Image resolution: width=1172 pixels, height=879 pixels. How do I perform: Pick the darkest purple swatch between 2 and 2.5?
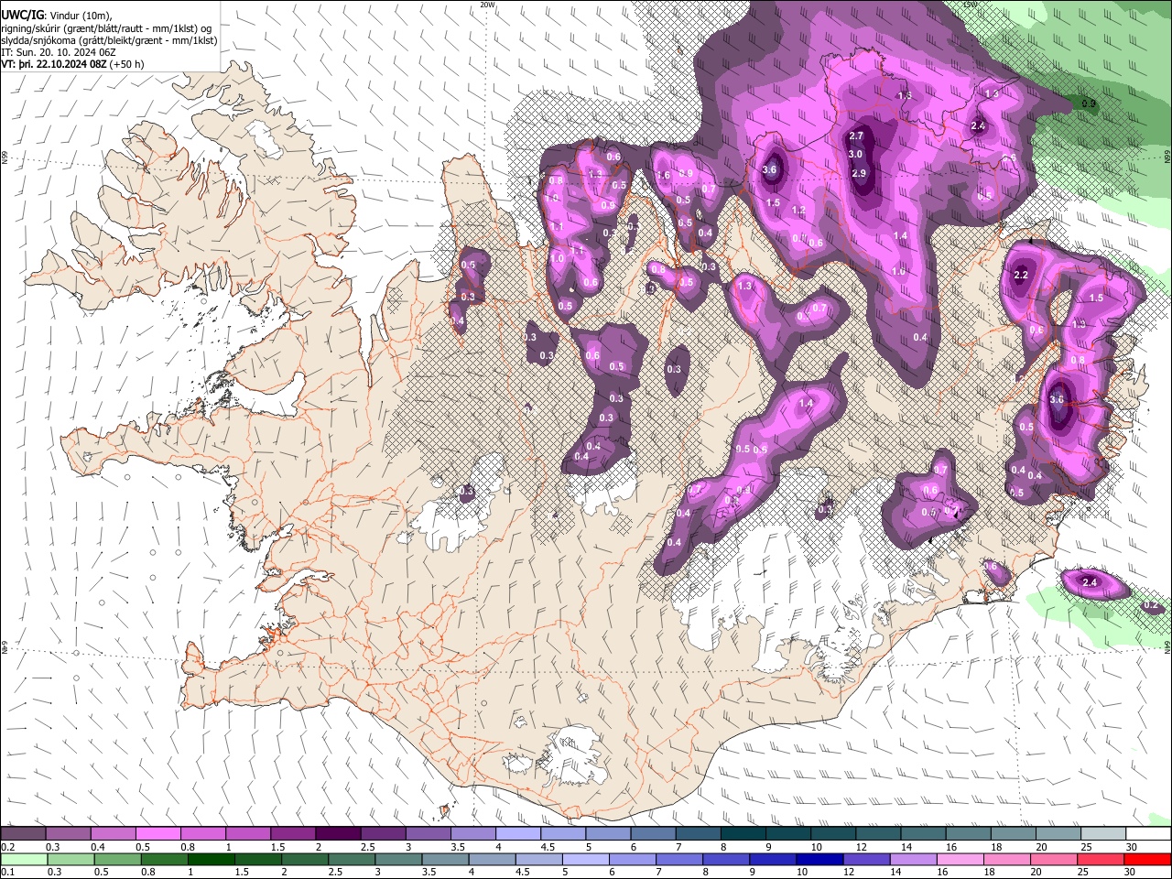point(338,834)
